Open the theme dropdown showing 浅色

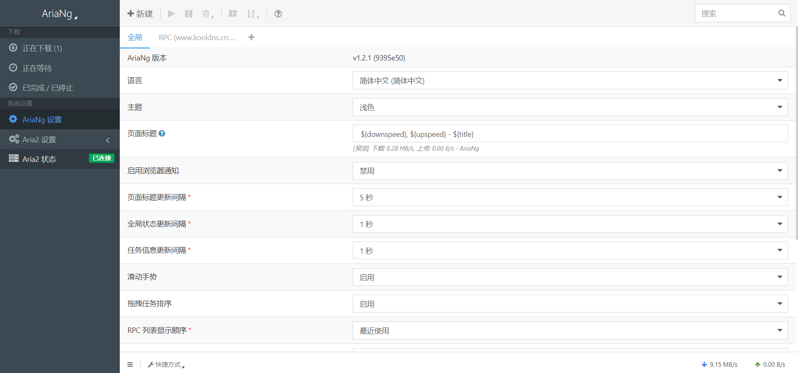(x=570, y=107)
